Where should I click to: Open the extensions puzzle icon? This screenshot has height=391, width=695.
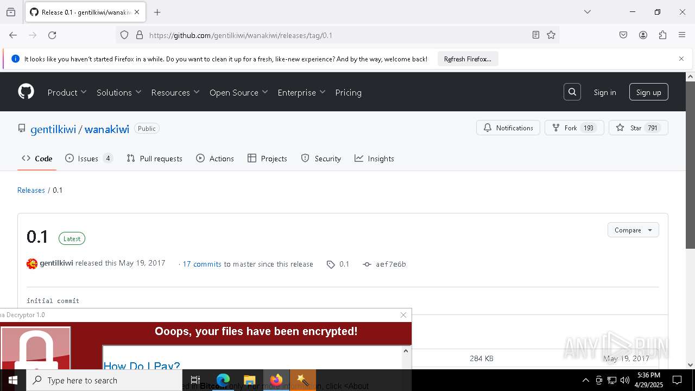pos(662,35)
